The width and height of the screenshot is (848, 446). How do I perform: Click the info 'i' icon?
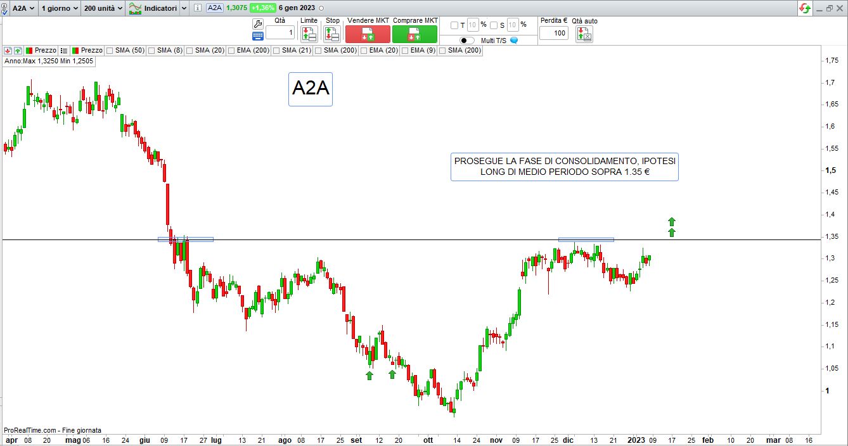point(197,8)
